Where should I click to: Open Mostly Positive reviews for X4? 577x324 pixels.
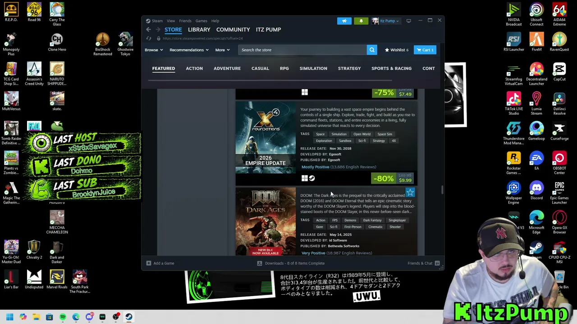tap(339, 167)
